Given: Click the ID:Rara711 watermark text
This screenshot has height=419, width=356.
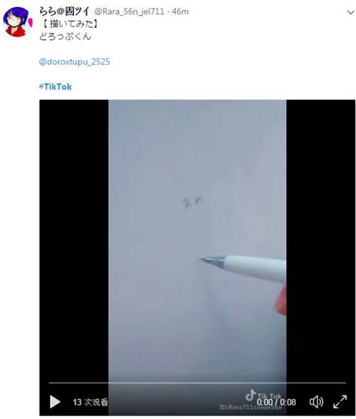Looking at the screenshot, I should pos(251,408).
